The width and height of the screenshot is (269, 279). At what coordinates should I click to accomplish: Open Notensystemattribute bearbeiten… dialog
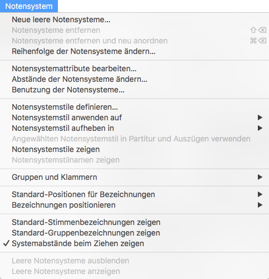click(x=134, y=68)
